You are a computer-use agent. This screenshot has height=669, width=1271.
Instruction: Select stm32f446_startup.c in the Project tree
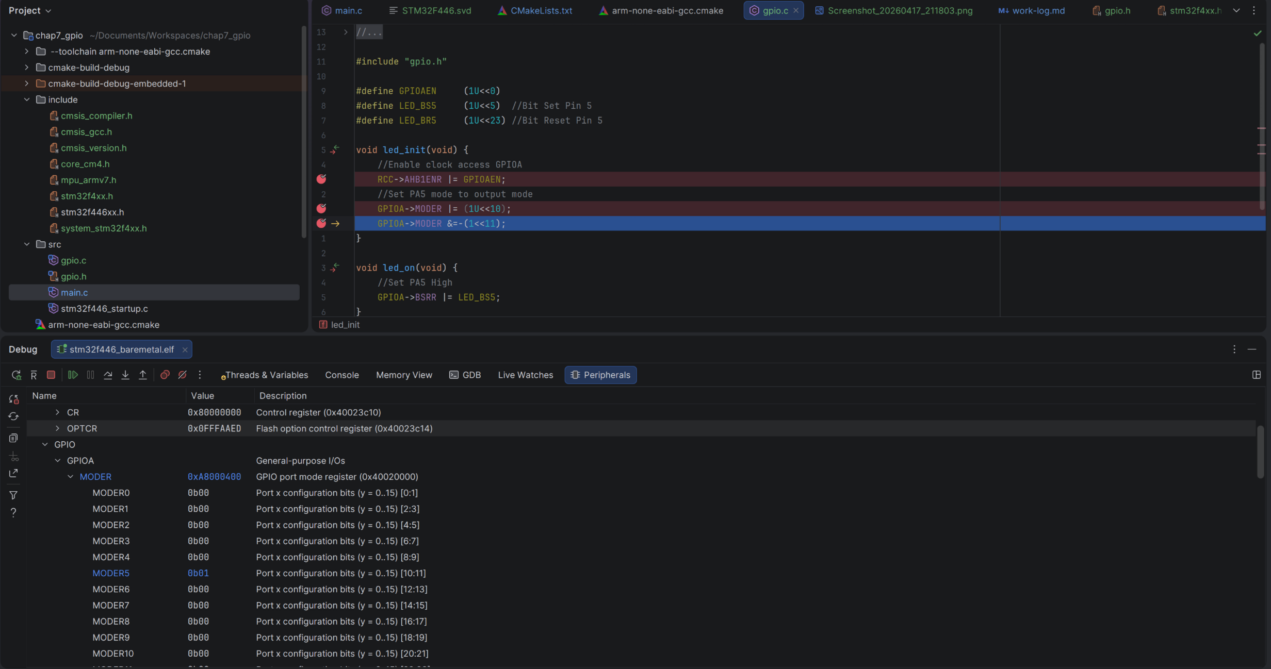tap(104, 308)
